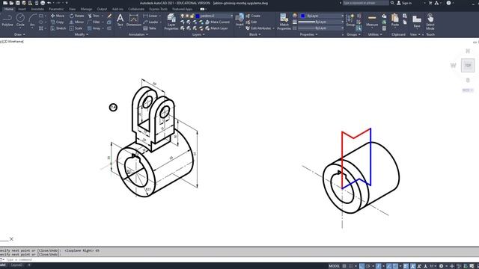Insert a Table
The image size is (479, 269).
150,28
